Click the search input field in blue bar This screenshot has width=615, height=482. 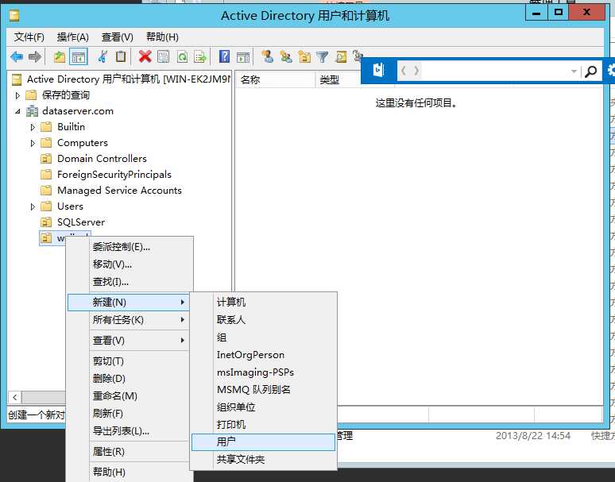coord(496,71)
